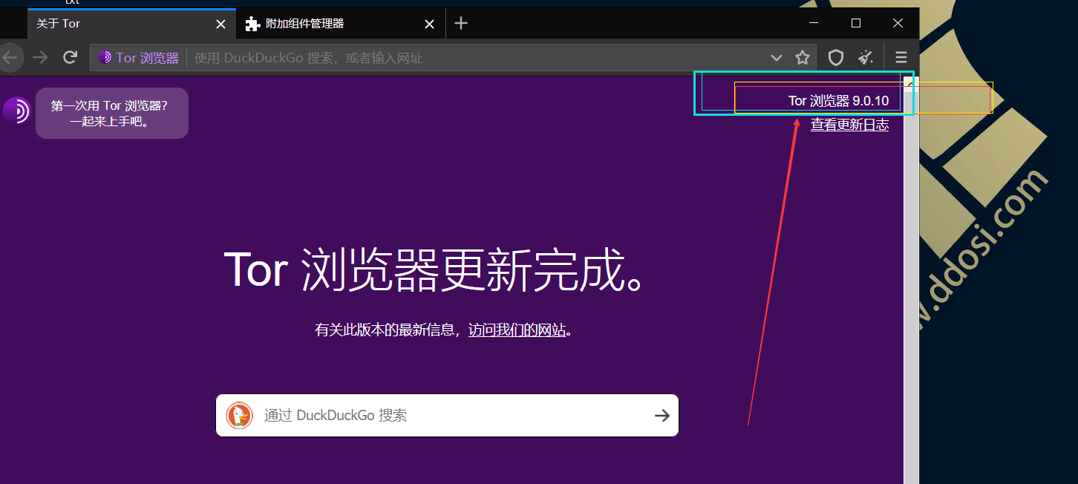Maximize the Tor browser window
The width and height of the screenshot is (1078, 484).
click(x=856, y=23)
